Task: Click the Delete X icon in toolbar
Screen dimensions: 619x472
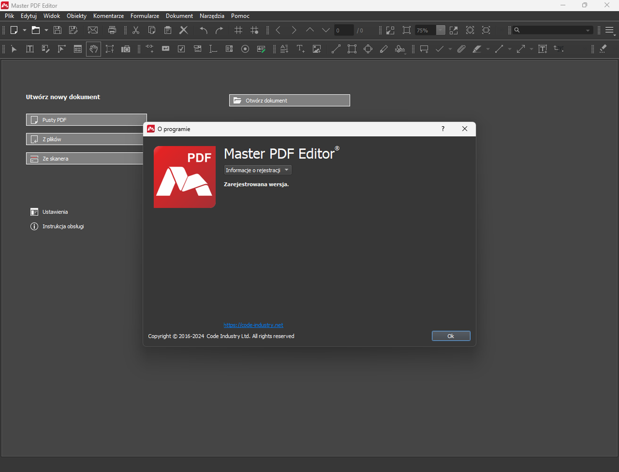Action: (184, 30)
